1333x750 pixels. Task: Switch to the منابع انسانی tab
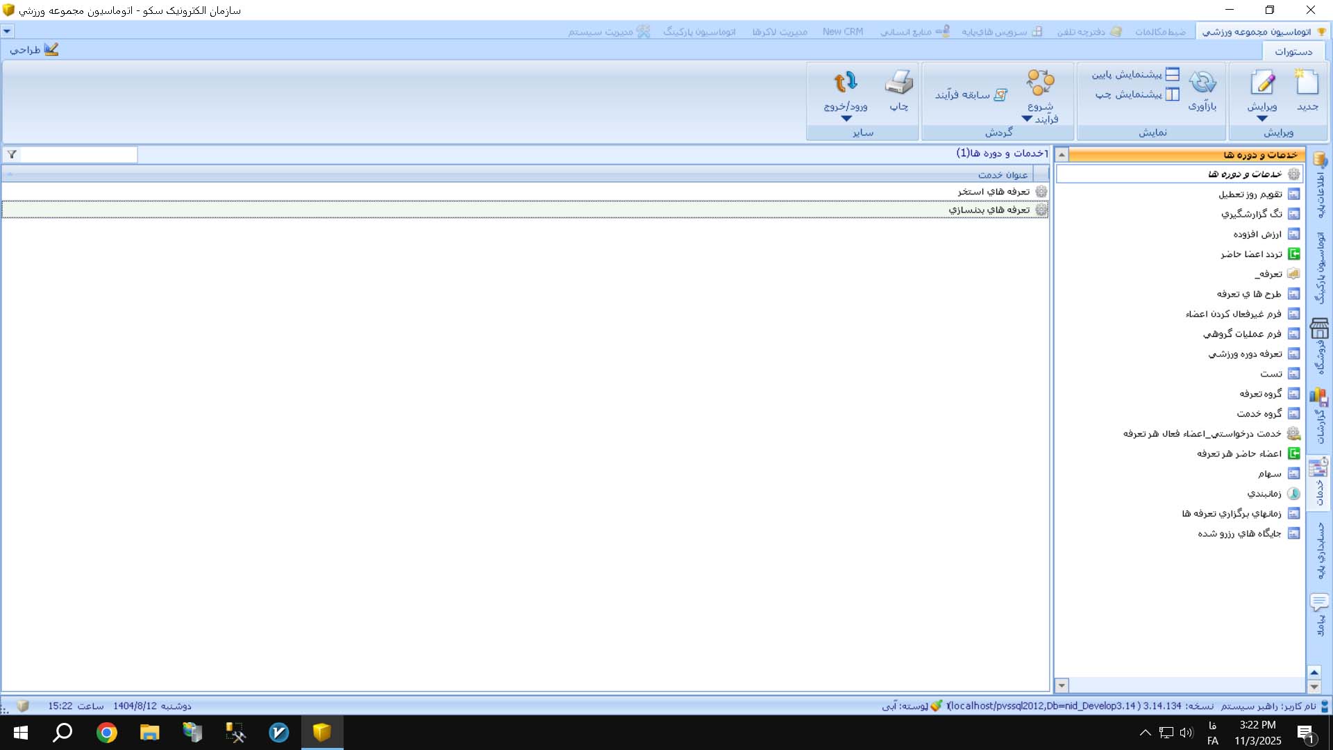point(915,31)
